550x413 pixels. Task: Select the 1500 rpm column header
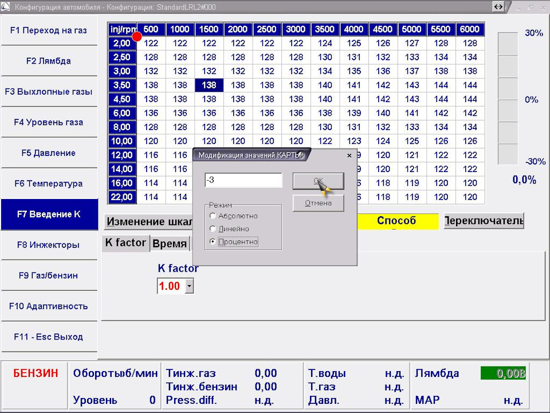209,29
